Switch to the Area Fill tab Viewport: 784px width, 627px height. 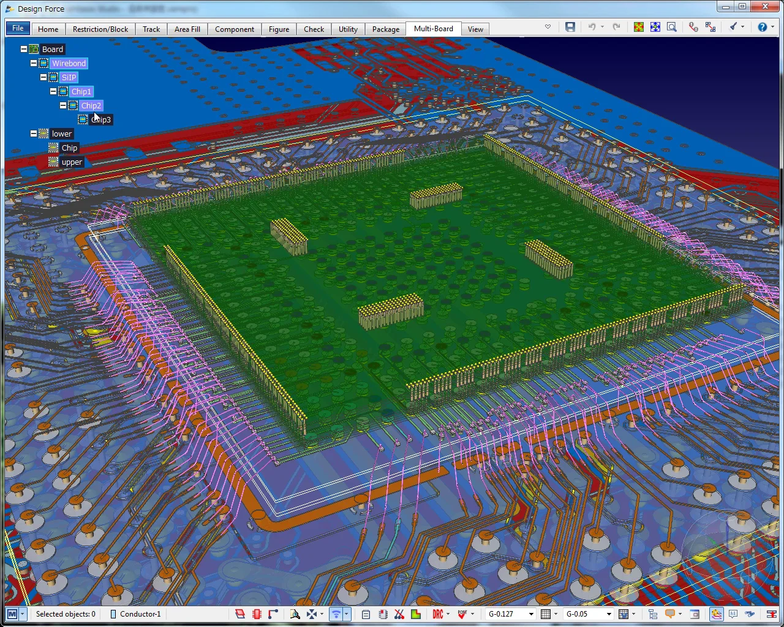click(x=187, y=29)
